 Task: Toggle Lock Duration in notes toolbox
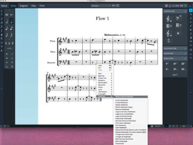(2, 35)
